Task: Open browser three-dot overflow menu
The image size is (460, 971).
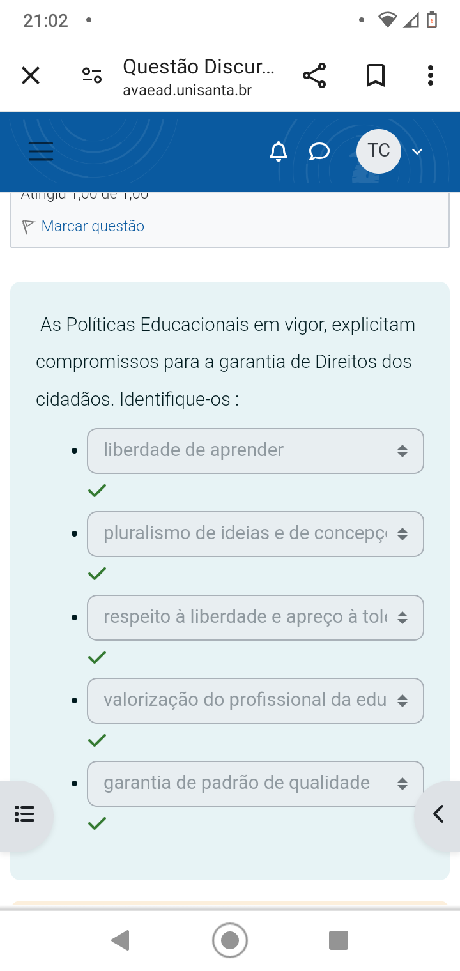Action: pyautogui.click(x=431, y=76)
